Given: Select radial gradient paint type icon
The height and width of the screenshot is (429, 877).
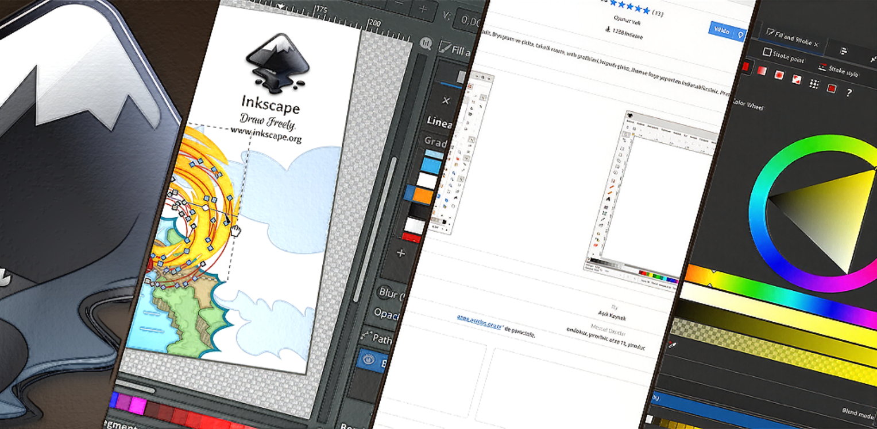Looking at the screenshot, I should pyautogui.click(x=779, y=74).
